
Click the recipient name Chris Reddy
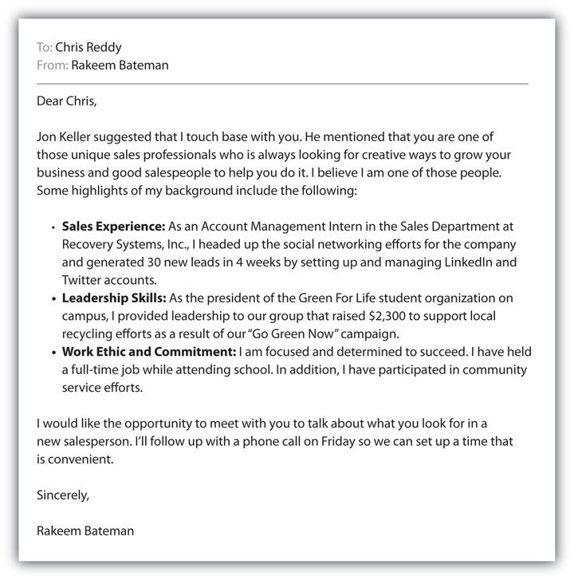[x=88, y=47]
